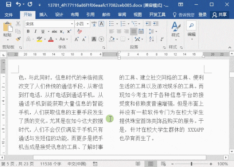Undo the last action
The image size is (234, 167).
tap(18, 4)
